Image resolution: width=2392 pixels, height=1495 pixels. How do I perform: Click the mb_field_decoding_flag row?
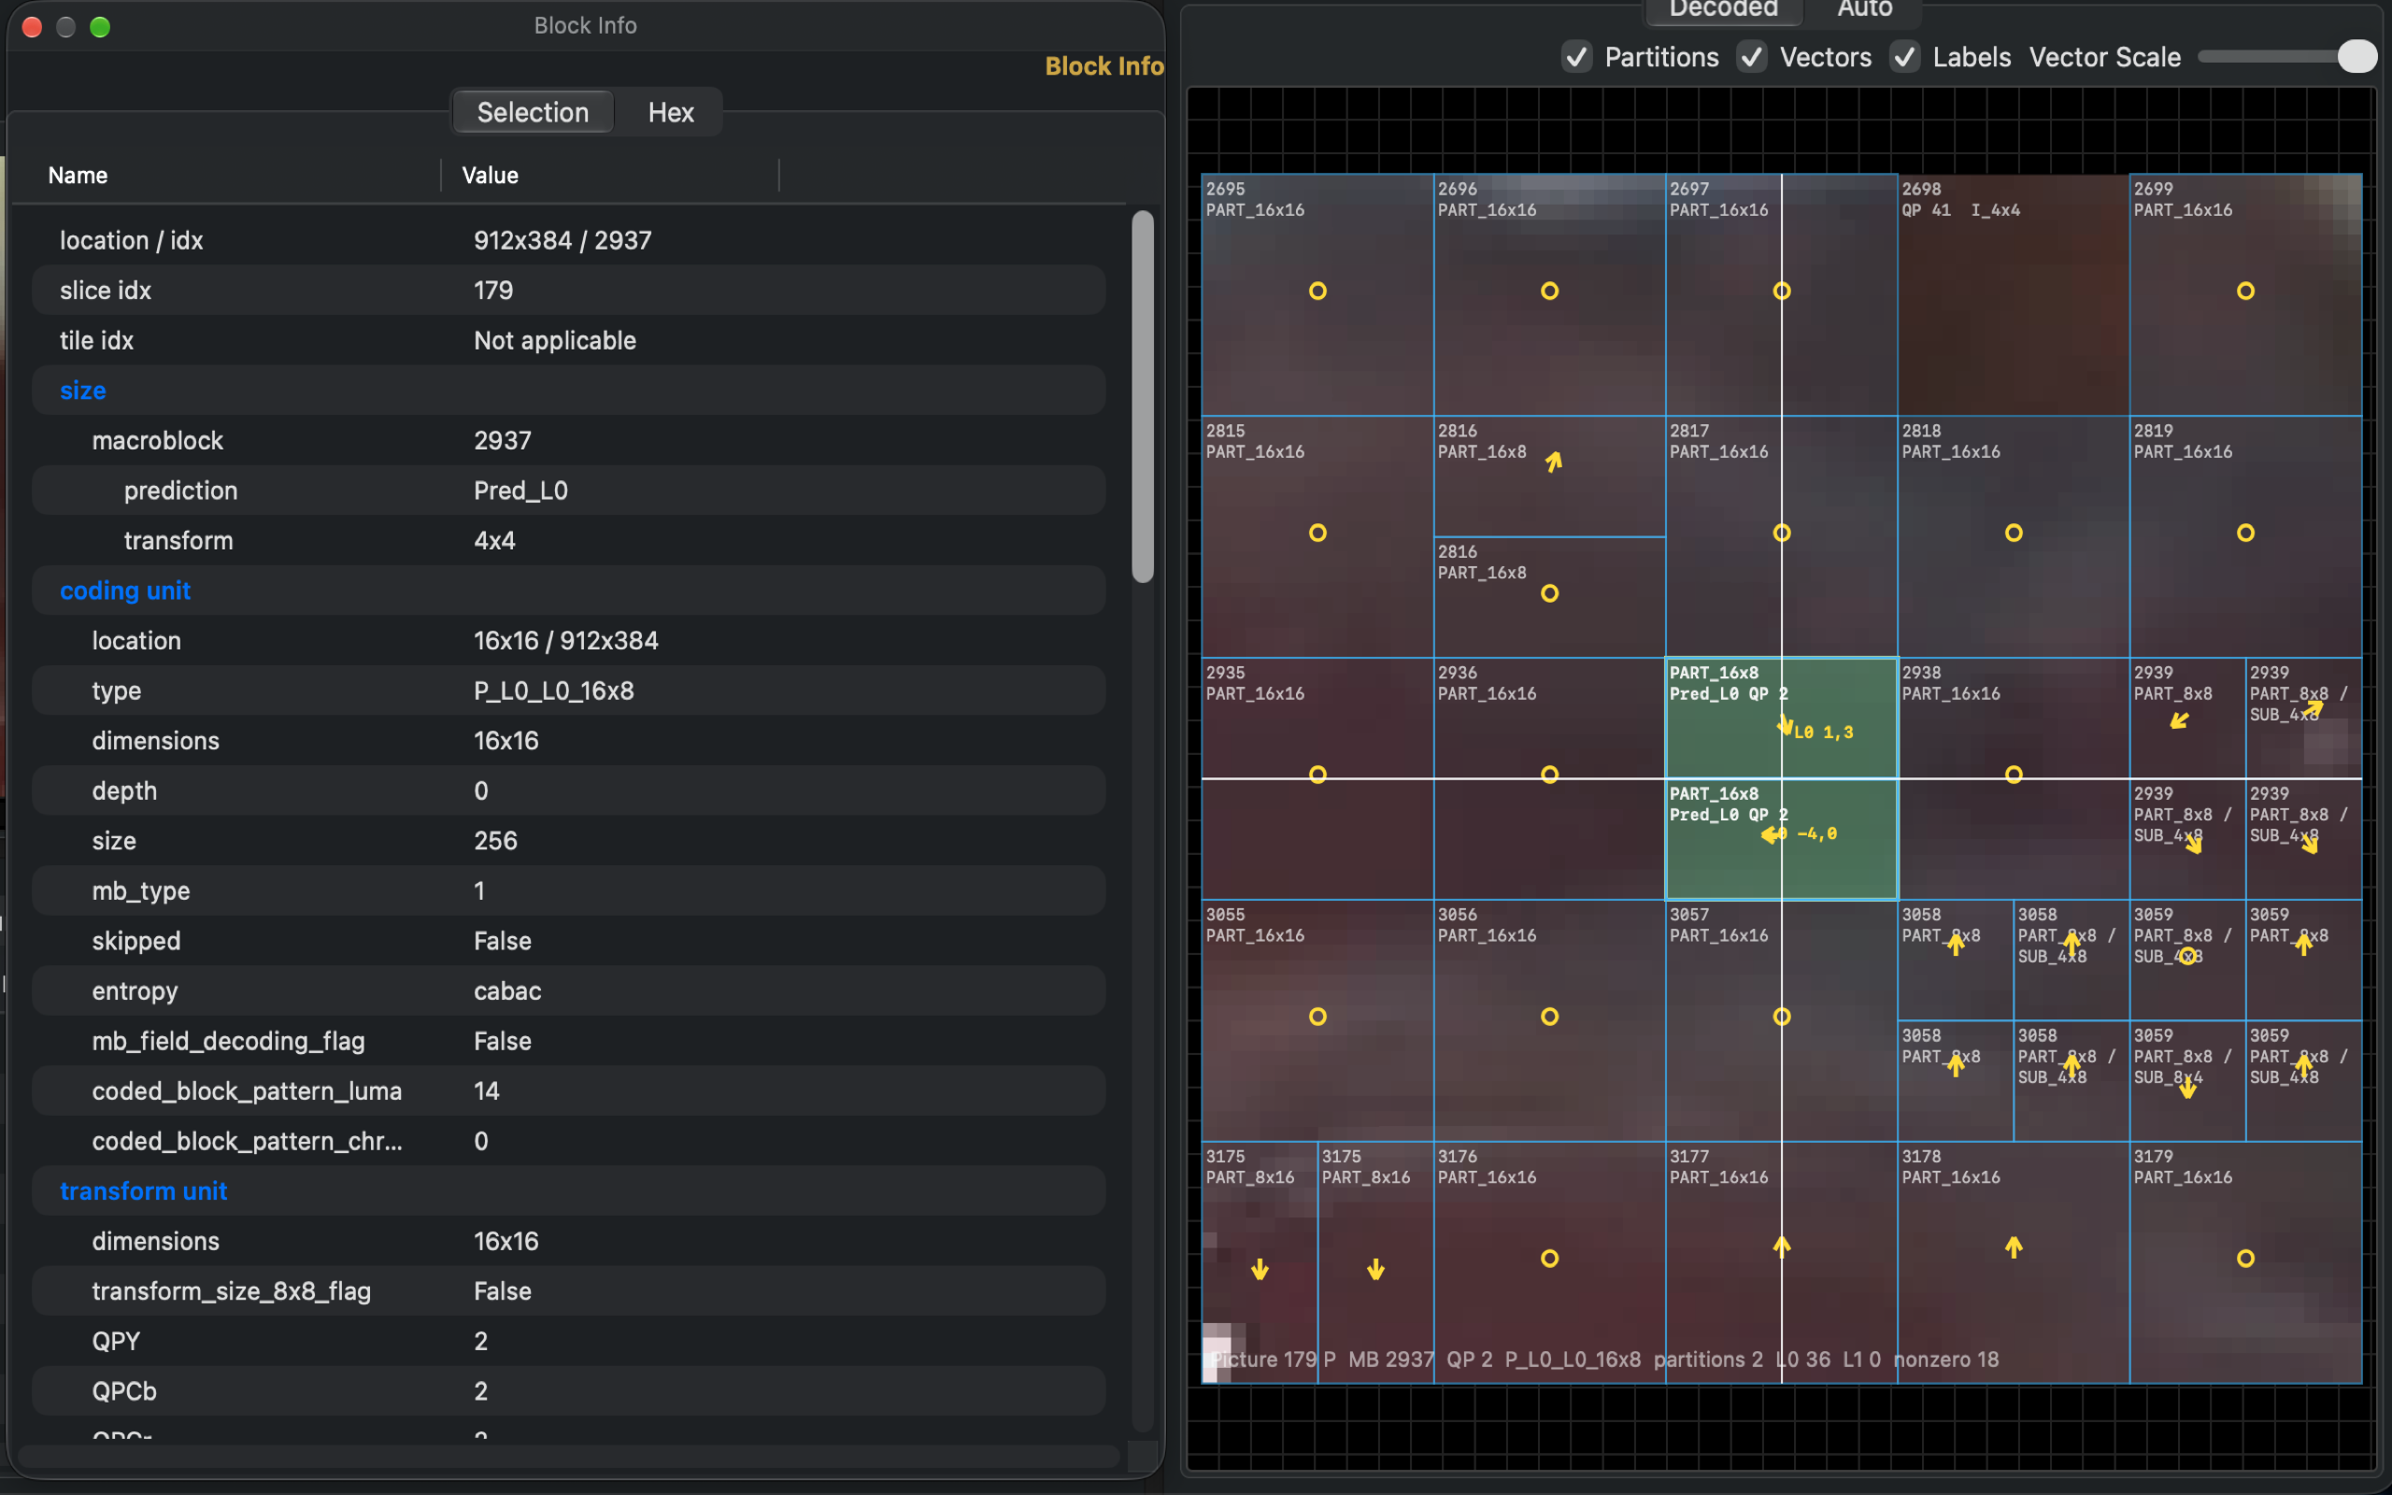(x=568, y=1040)
